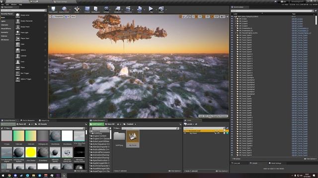Open Play options dropdown arrow
Viewport: 318px width, 178px height.
pyautogui.click(x=156, y=9)
